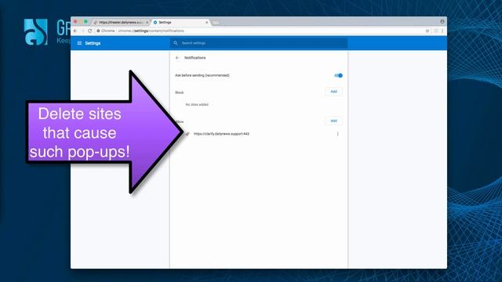Reload the page with the refresh button
Viewport: 502px width, 282px height.
coord(90,31)
